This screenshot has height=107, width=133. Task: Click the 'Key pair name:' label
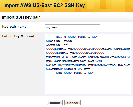click(15, 27)
